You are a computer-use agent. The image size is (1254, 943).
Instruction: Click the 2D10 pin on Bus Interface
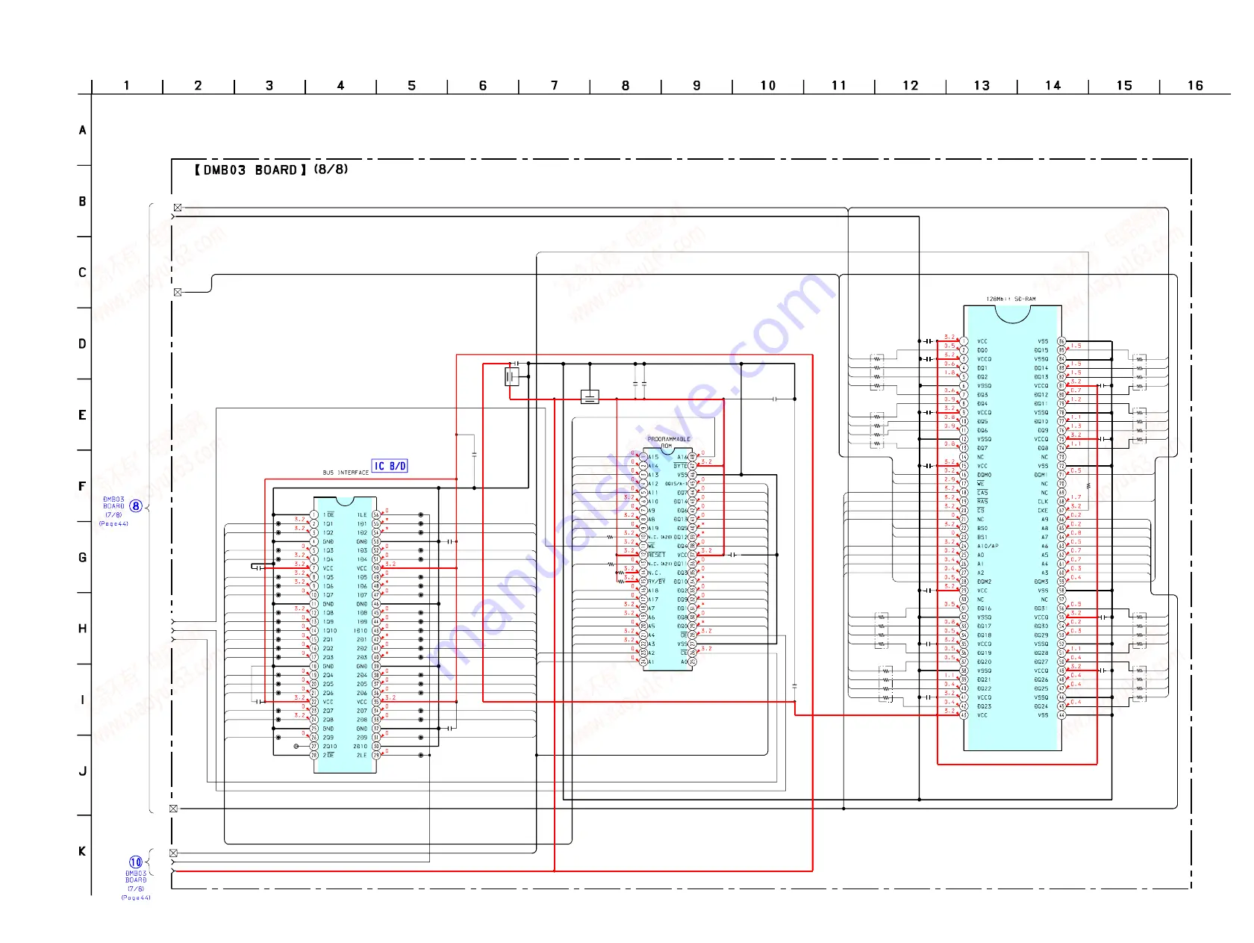pos(361,747)
